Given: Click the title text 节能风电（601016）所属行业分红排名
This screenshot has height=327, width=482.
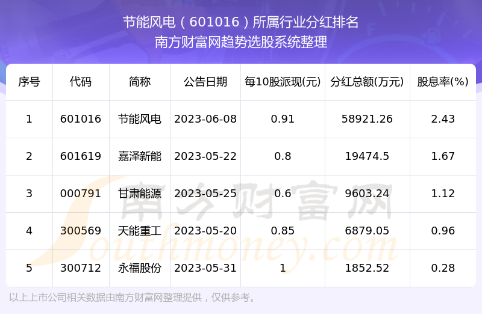Looking at the screenshot, I should point(240,22).
